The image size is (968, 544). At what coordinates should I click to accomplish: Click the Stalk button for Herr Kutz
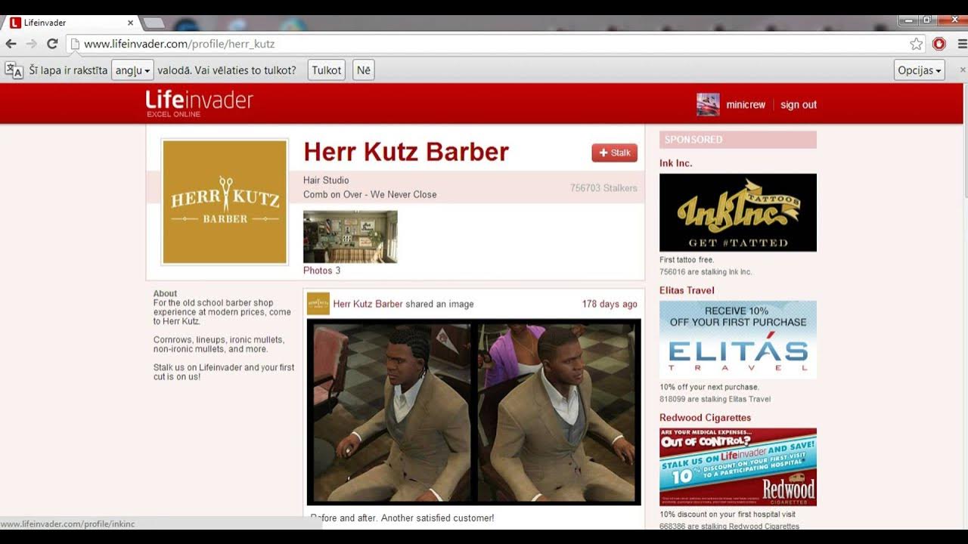click(x=614, y=153)
